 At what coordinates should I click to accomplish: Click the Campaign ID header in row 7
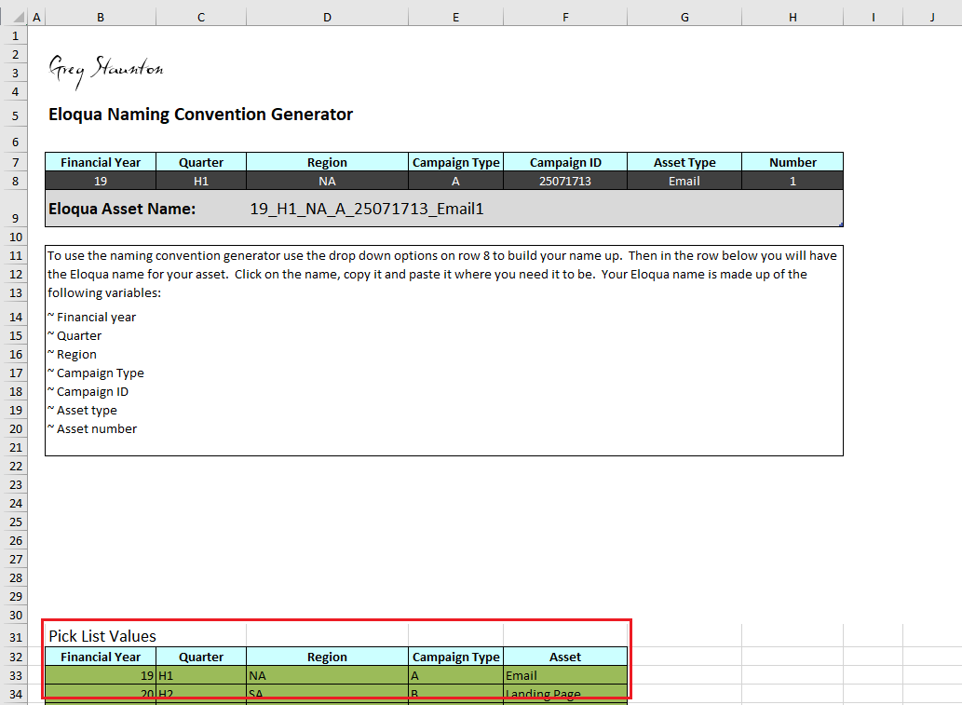coord(565,163)
